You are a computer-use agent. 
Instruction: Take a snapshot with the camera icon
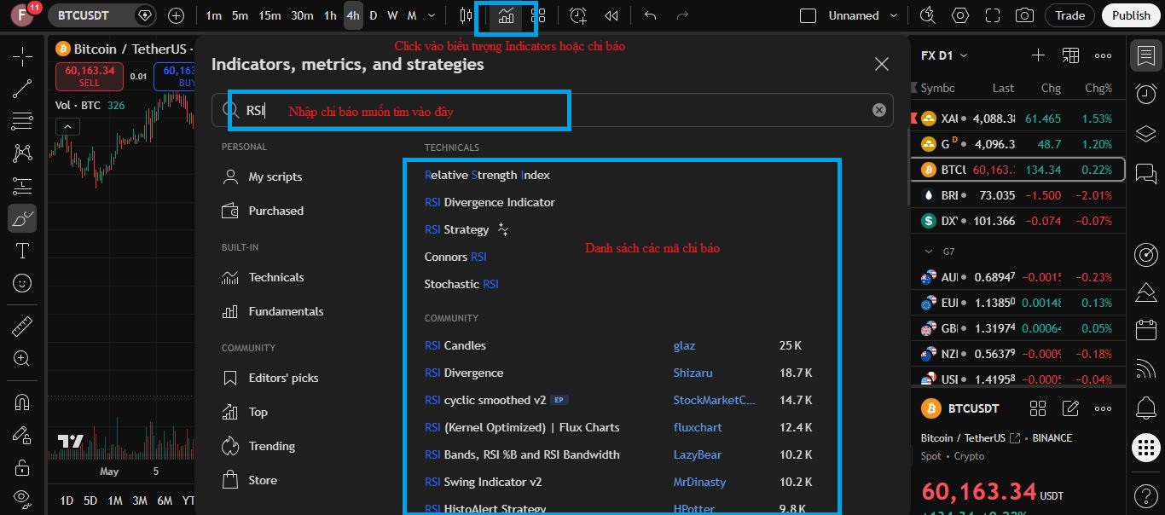pos(1024,15)
